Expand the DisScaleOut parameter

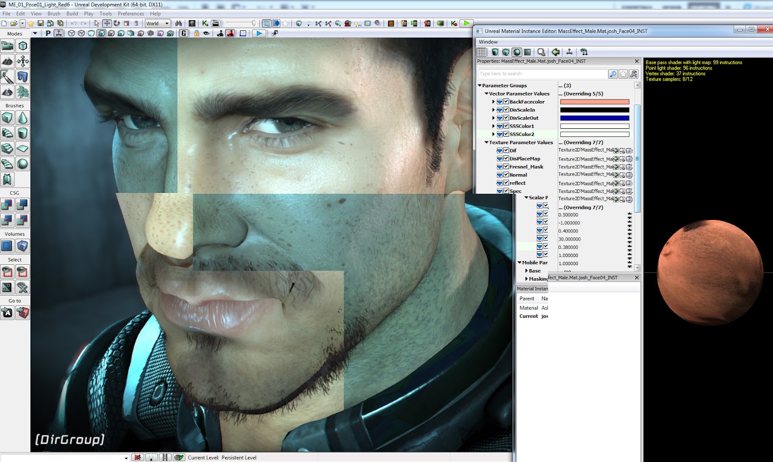click(x=493, y=118)
